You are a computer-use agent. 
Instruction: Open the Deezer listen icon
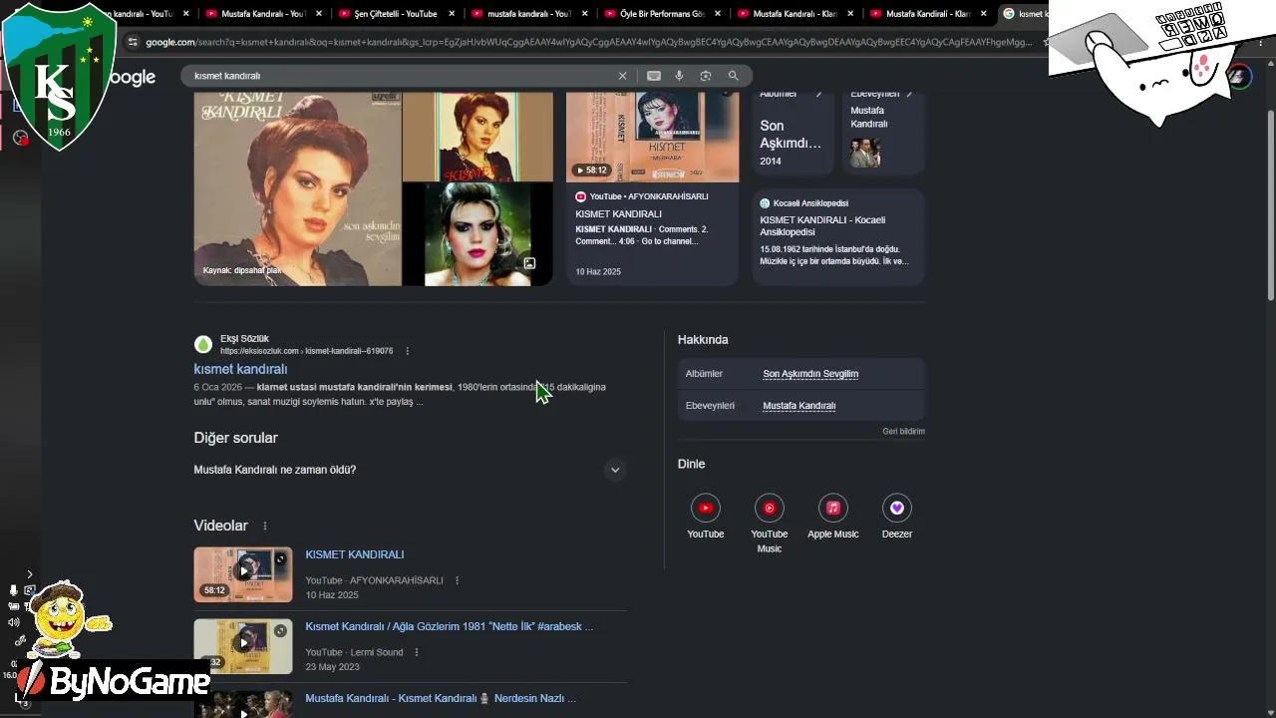coord(897,508)
